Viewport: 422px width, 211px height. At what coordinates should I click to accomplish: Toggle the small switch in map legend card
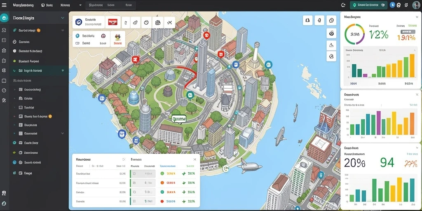pos(77,43)
